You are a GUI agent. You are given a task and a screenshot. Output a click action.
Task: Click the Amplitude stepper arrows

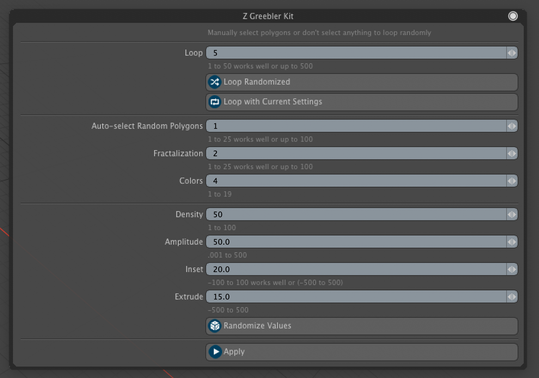pos(512,242)
